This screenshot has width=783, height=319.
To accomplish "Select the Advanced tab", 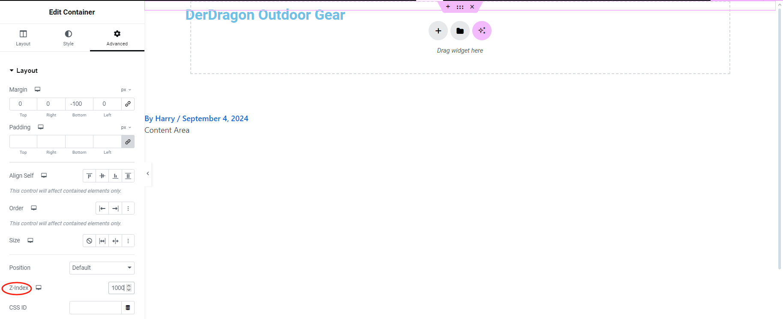I will [x=117, y=38].
